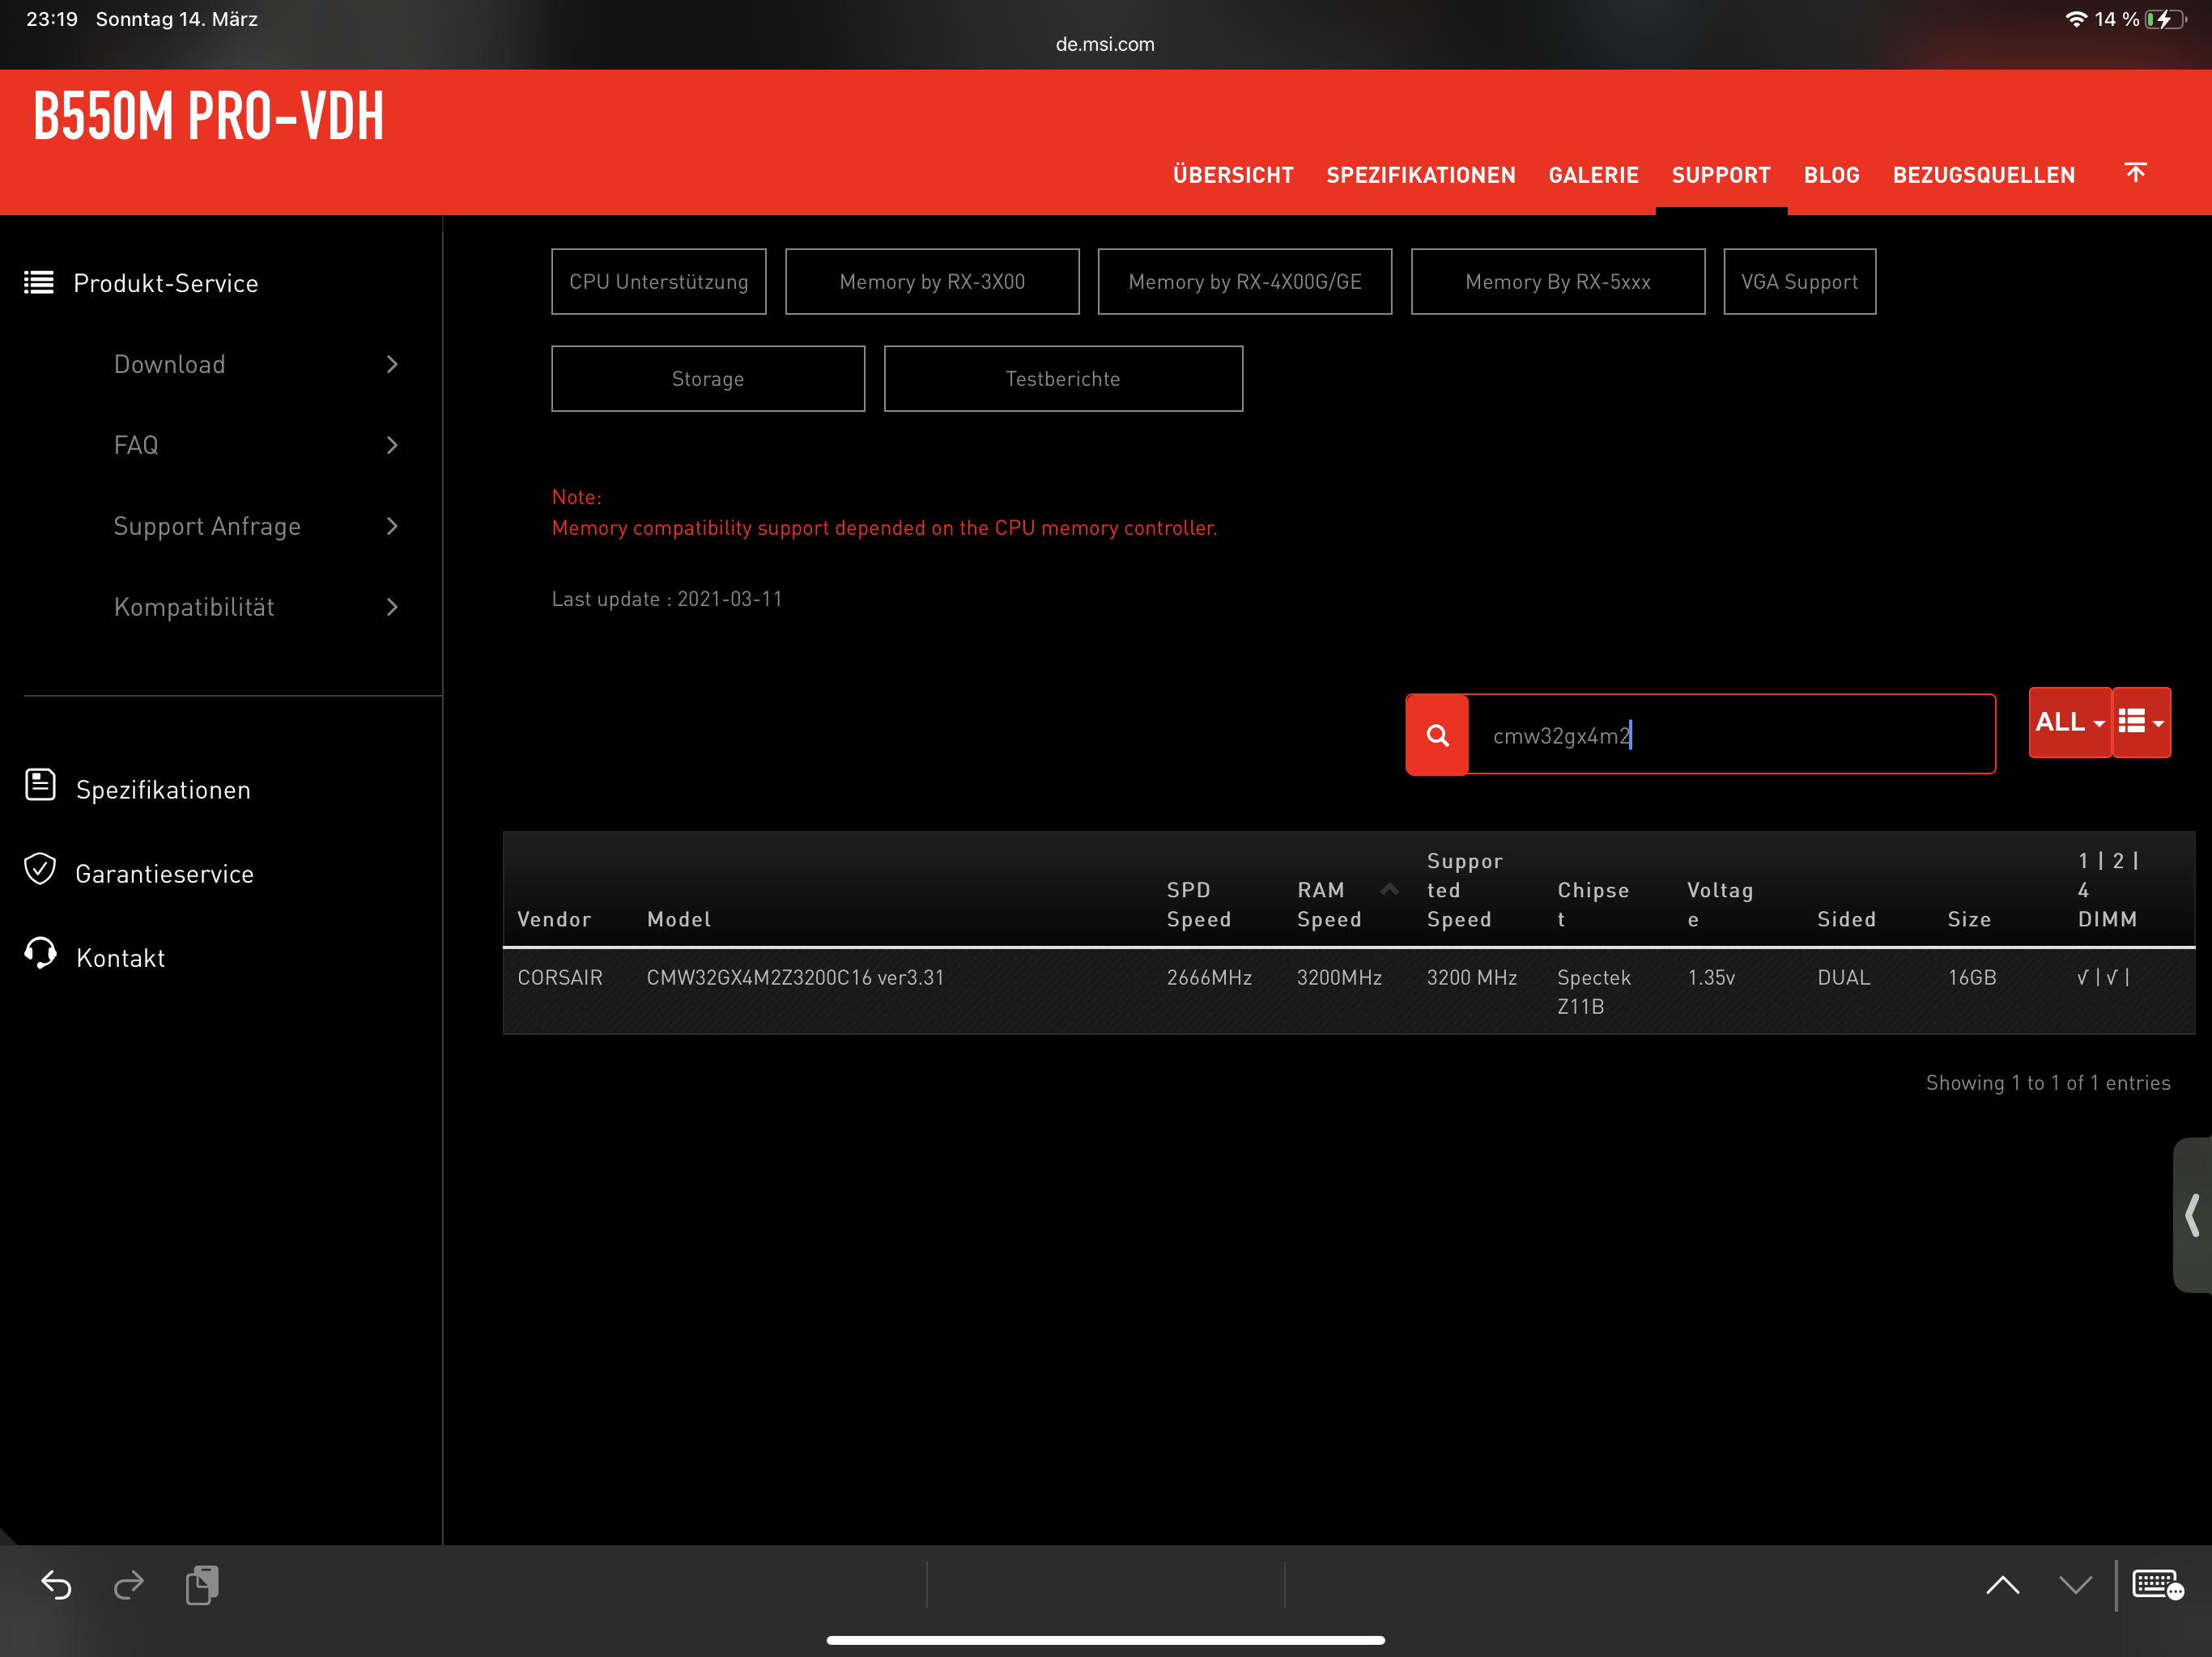Click the scroll-to-top arrow in header
The height and width of the screenshot is (1657, 2212).
pyautogui.click(x=2135, y=173)
